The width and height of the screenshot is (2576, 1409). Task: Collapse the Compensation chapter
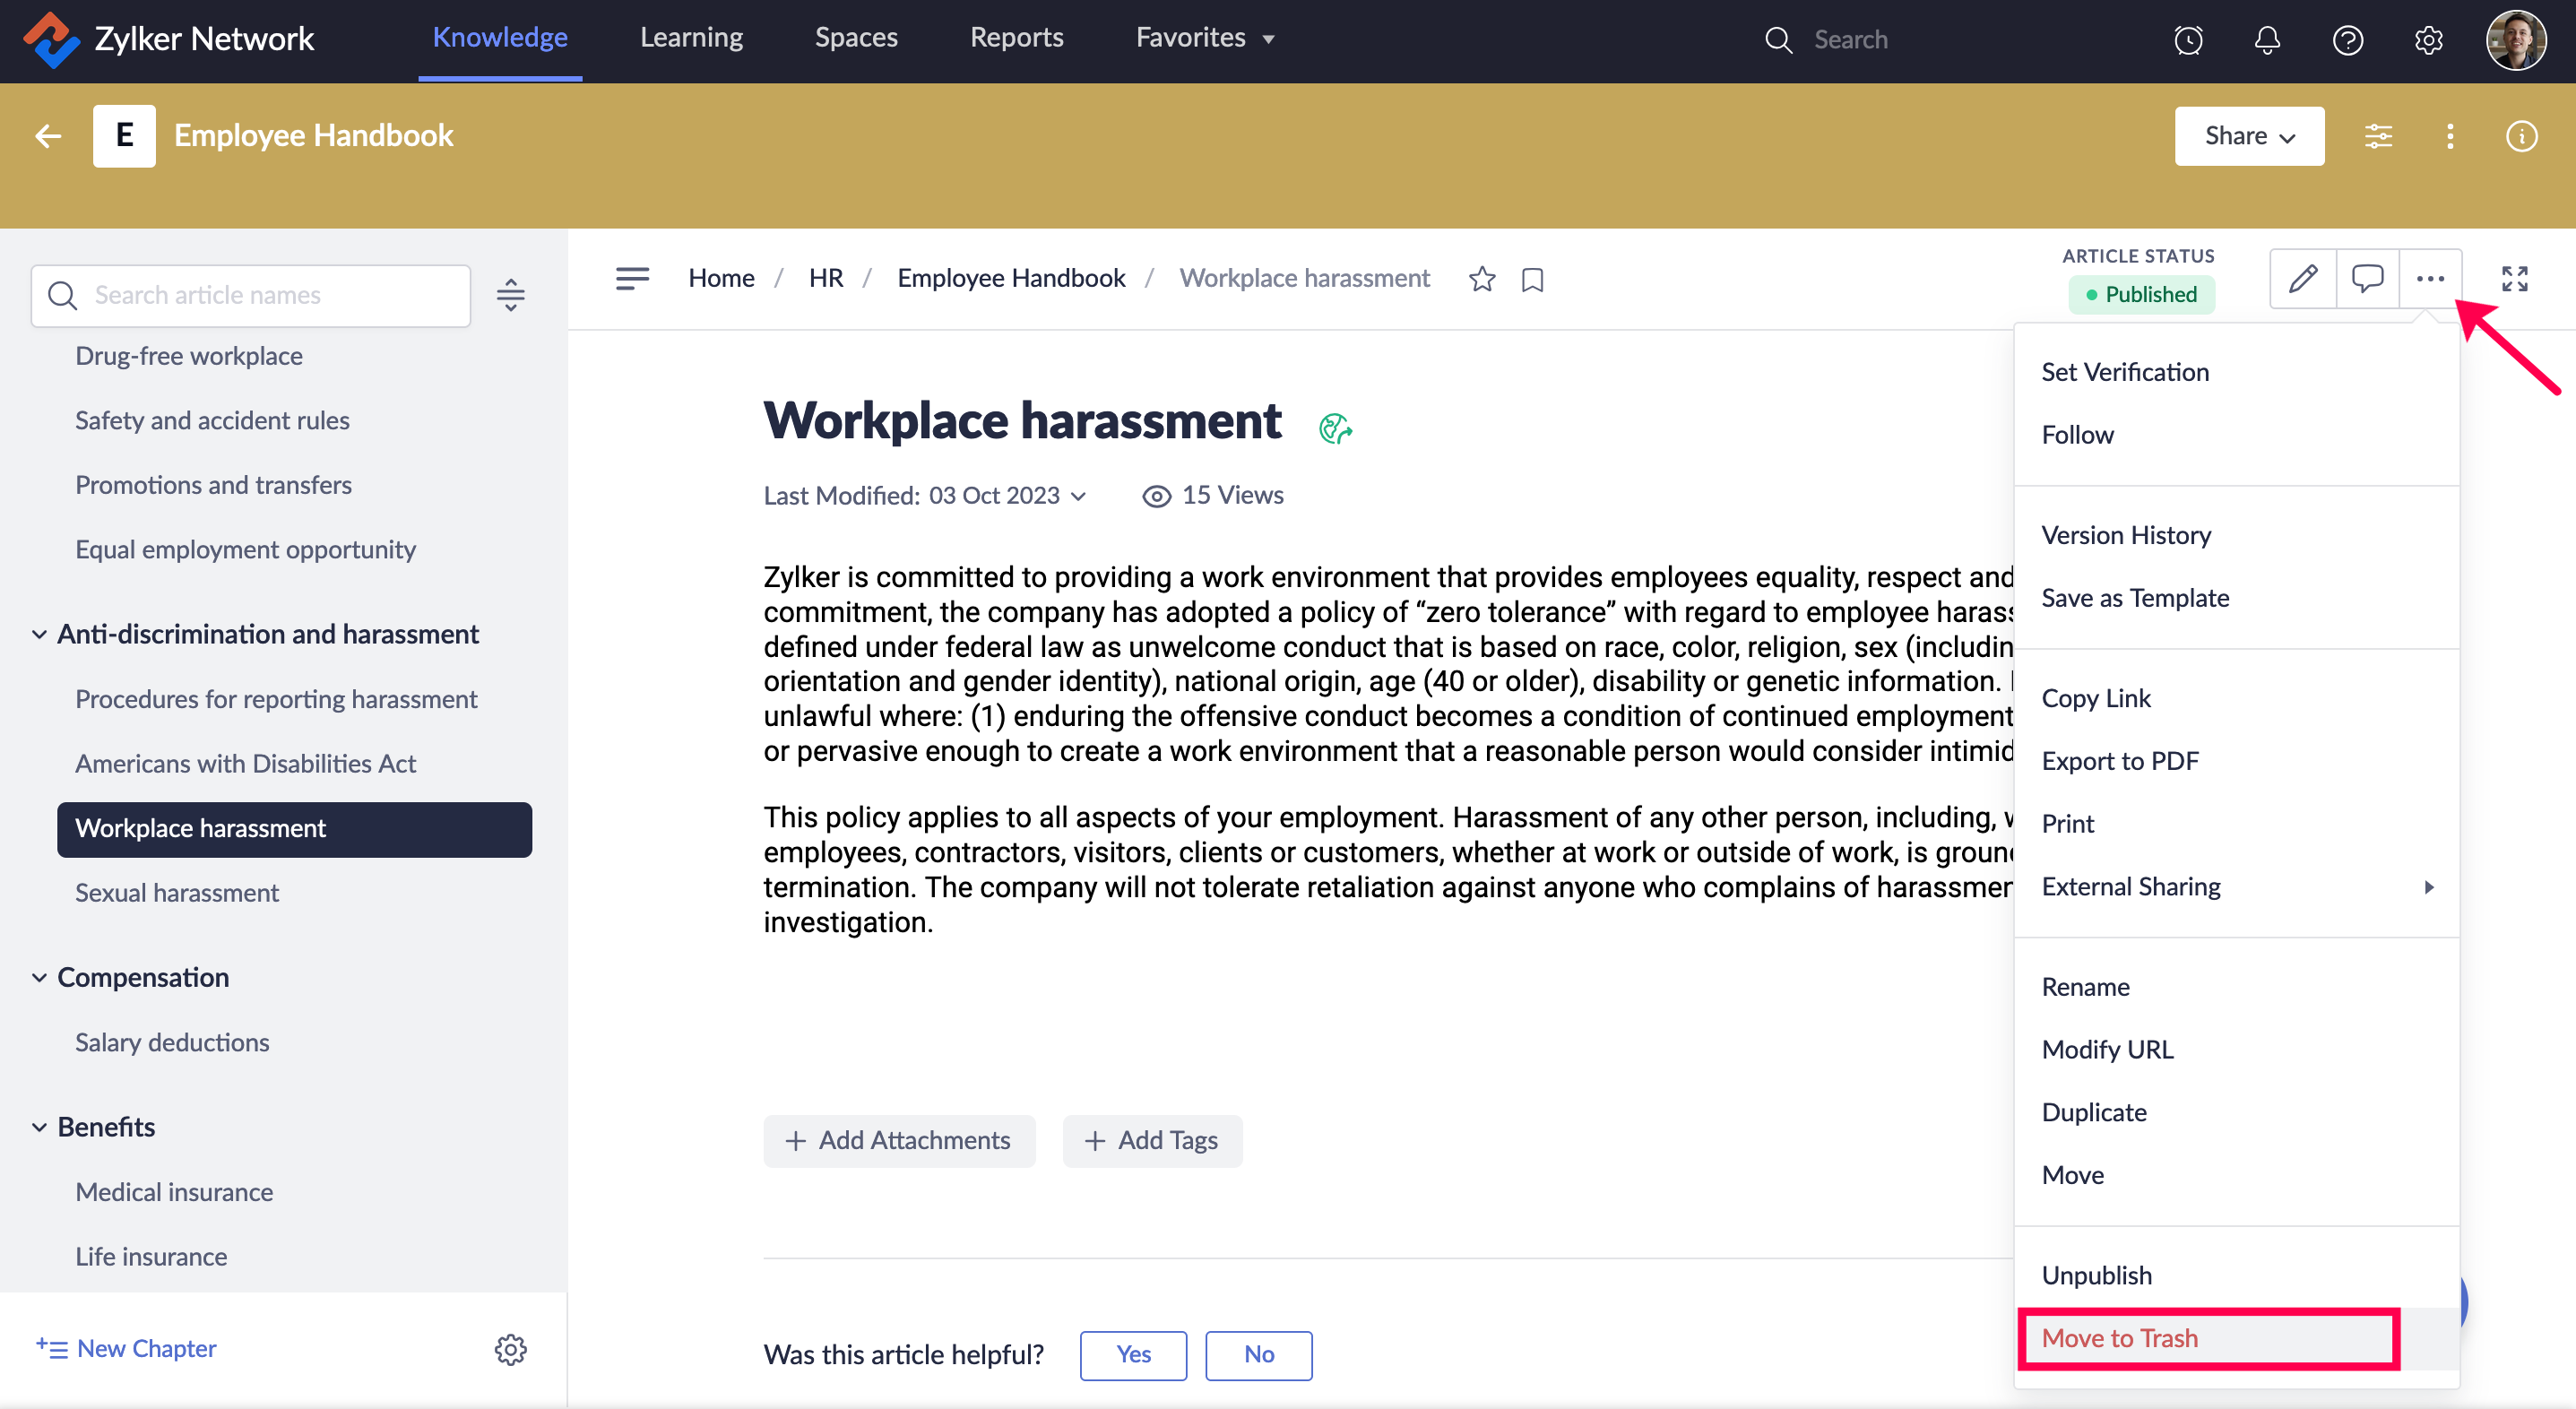39,977
